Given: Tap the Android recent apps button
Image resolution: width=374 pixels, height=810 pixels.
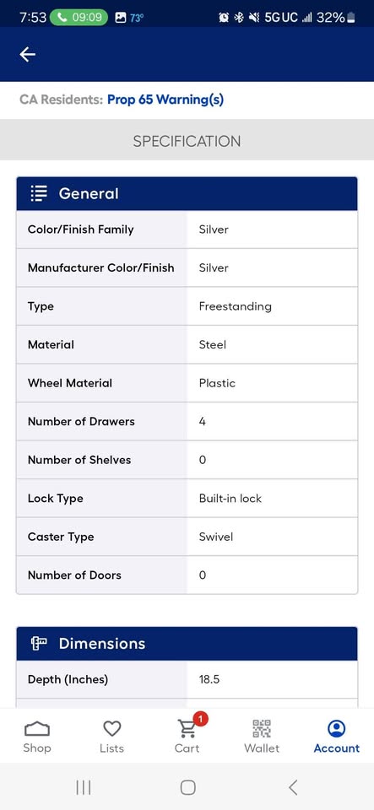Looking at the screenshot, I should coord(84,787).
